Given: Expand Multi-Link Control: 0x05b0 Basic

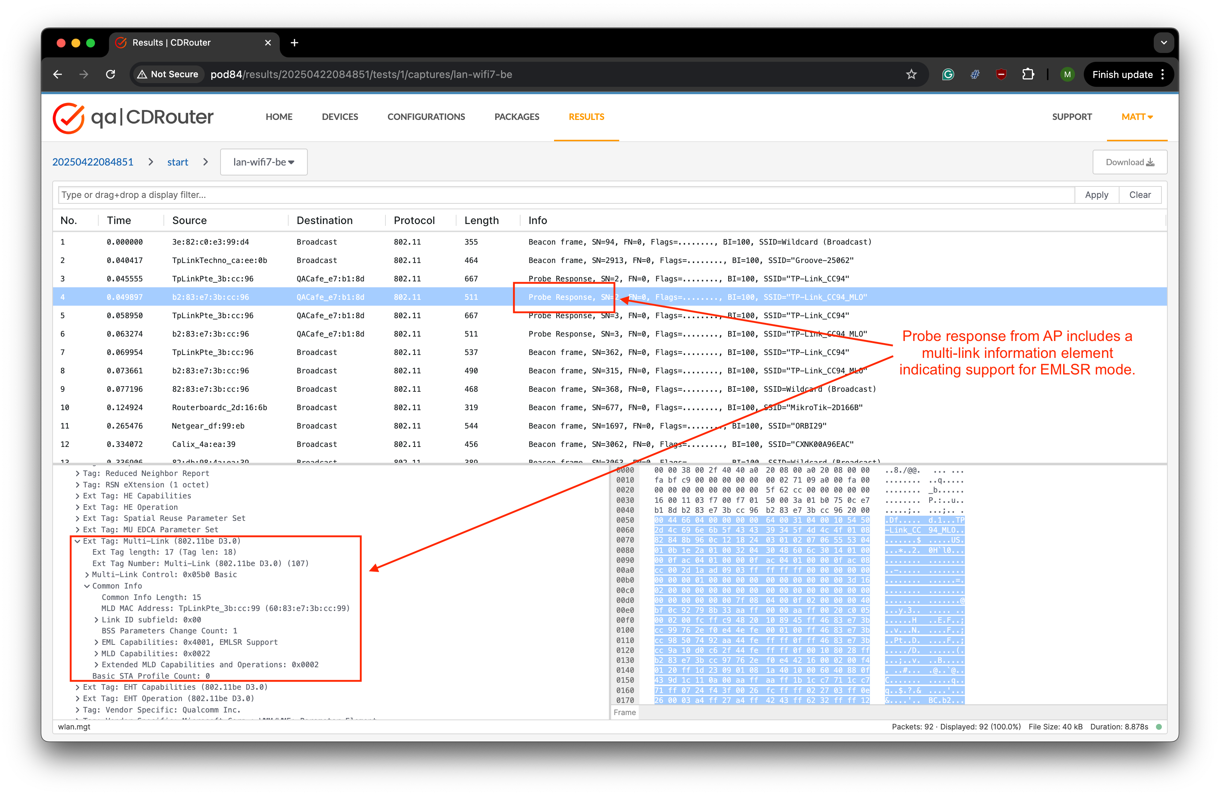Looking at the screenshot, I should [87, 575].
